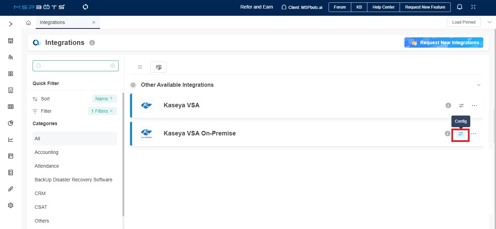
Task: Click the Refer and Earn link
Action: 257,7
